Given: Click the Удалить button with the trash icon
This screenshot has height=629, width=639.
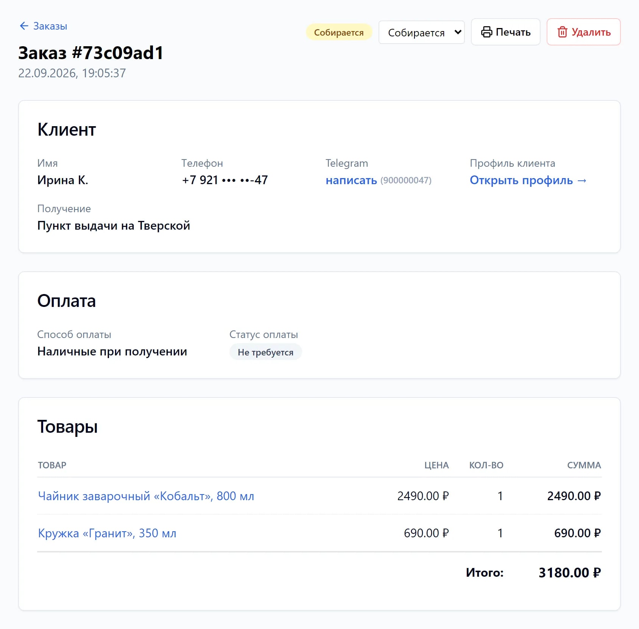Looking at the screenshot, I should (583, 32).
